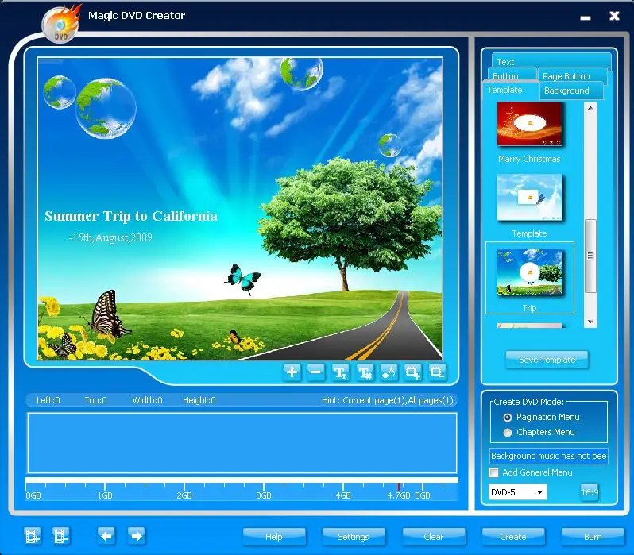Click the delete text icon
634x555 pixels.
(x=365, y=372)
